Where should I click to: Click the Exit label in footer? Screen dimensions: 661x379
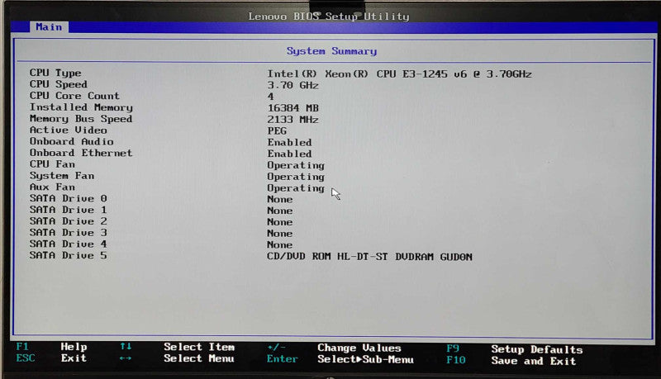pos(74,358)
